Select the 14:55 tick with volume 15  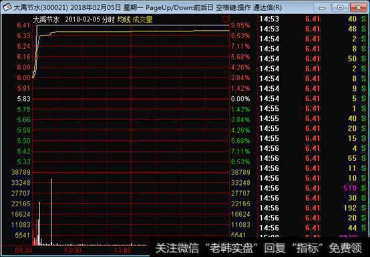click(313, 138)
